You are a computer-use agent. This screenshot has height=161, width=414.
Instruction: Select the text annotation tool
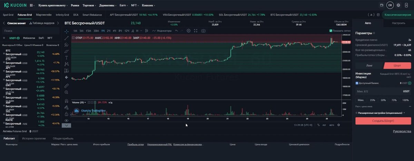67,57
